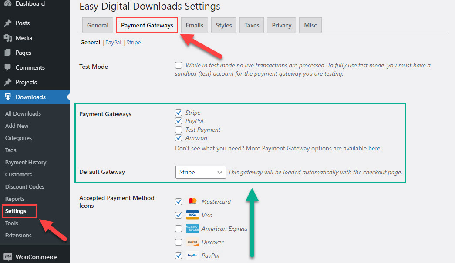Click the American Express card icon
Viewport: 455px width, 263px height.
(x=192, y=229)
